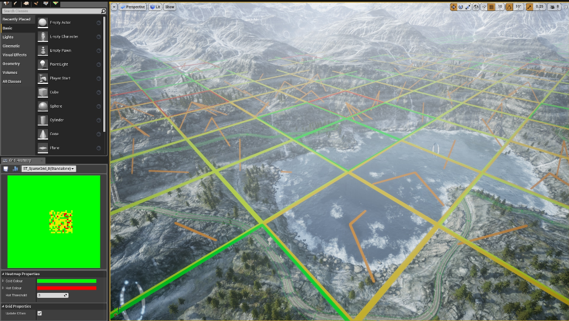Click the red Hot Colour swatch
569x321 pixels.
(67, 288)
